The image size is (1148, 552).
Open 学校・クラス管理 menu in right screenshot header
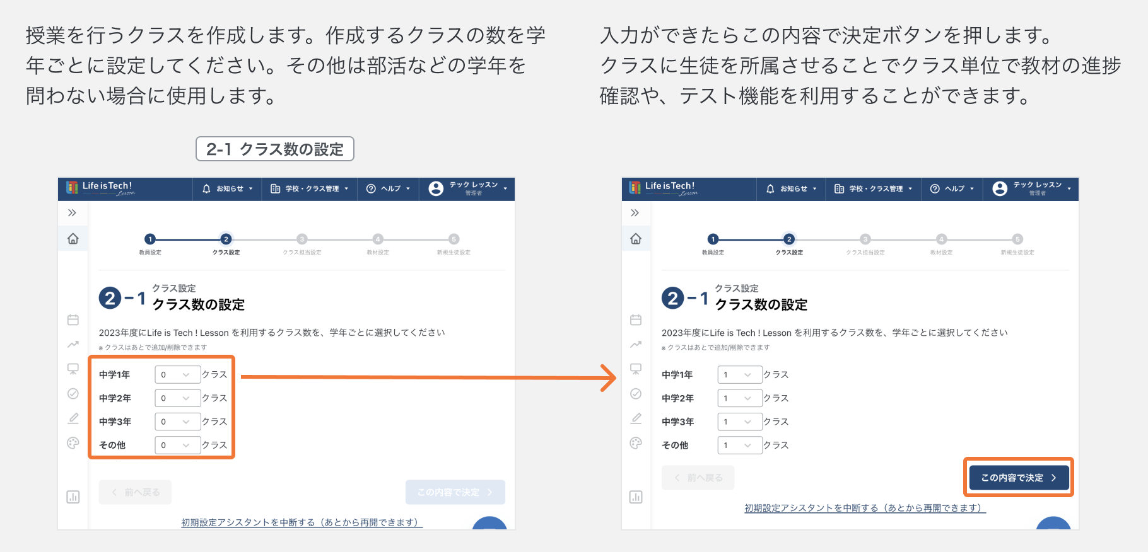coord(874,189)
